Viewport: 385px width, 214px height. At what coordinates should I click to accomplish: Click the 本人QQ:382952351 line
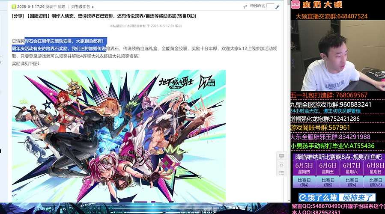316,212
